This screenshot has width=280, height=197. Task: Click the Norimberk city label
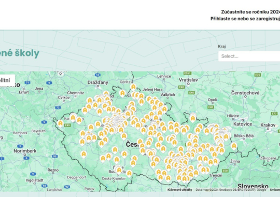pos(25,151)
